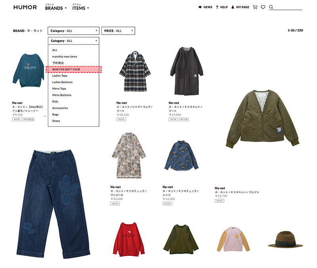Select WINTER GIFT FAIR category
Image resolution: width=317 pixels, height=268 pixels.
coord(74,69)
